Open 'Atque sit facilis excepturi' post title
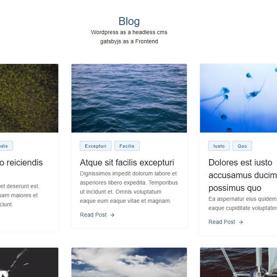The image size is (277, 277). 127,162
